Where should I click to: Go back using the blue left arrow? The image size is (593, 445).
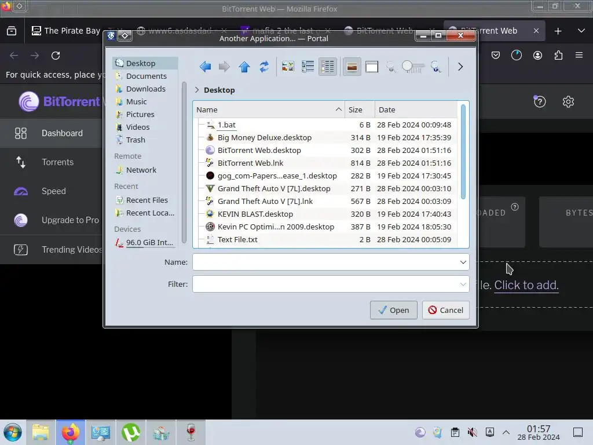(x=206, y=67)
